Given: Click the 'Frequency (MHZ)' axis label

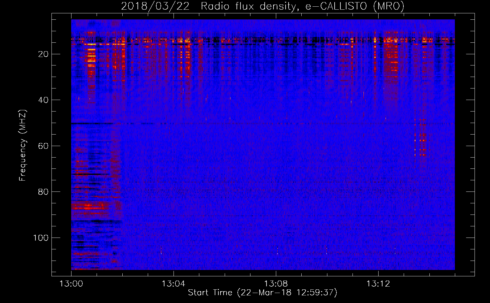Looking at the screenshot, I should pyautogui.click(x=23, y=145).
